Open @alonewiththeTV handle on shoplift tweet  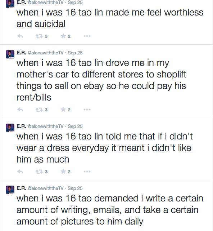point(45,53)
